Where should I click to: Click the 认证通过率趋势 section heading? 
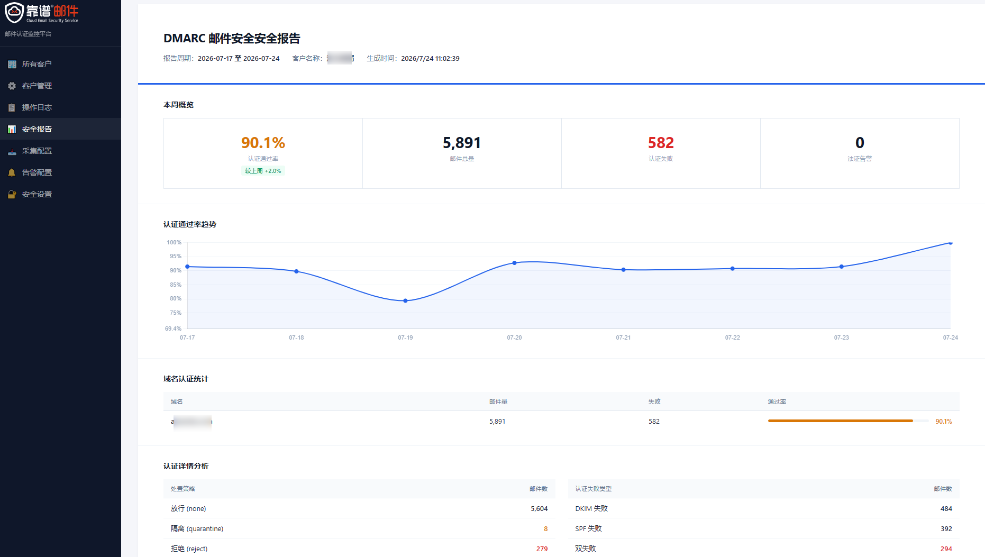point(190,224)
